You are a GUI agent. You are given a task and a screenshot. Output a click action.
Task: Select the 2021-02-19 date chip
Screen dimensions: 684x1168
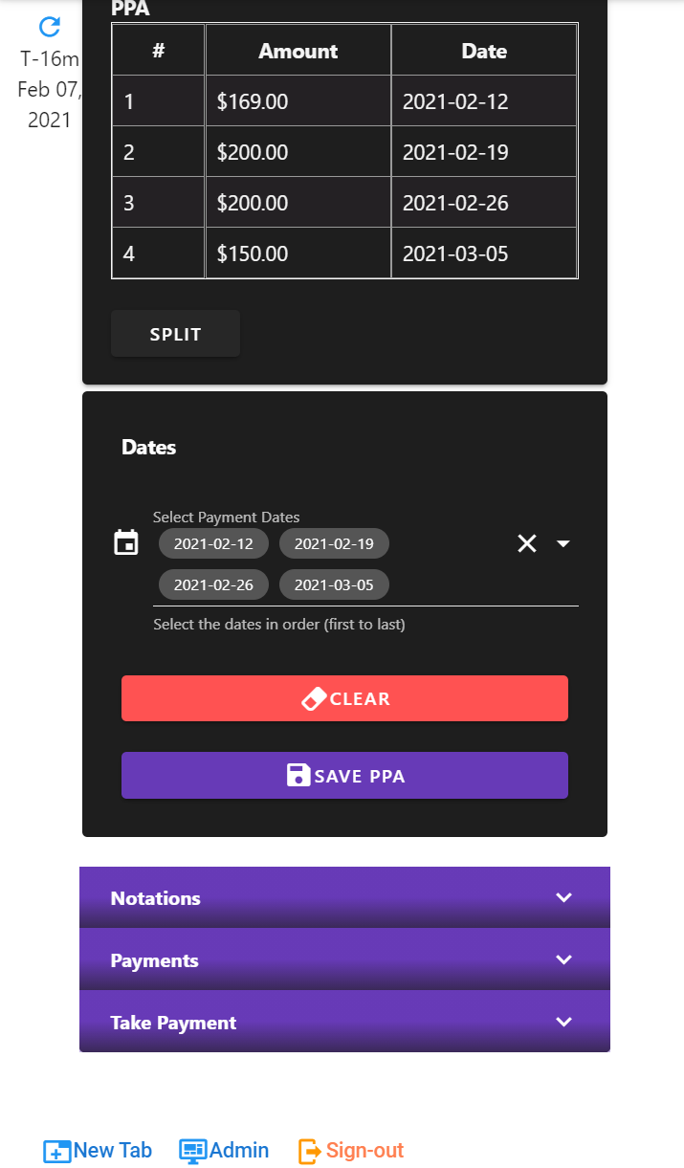pos(334,544)
